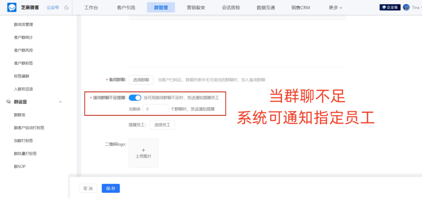Open the Tina account dropdown
The width and height of the screenshot is (422, 199).
(417, 7)
